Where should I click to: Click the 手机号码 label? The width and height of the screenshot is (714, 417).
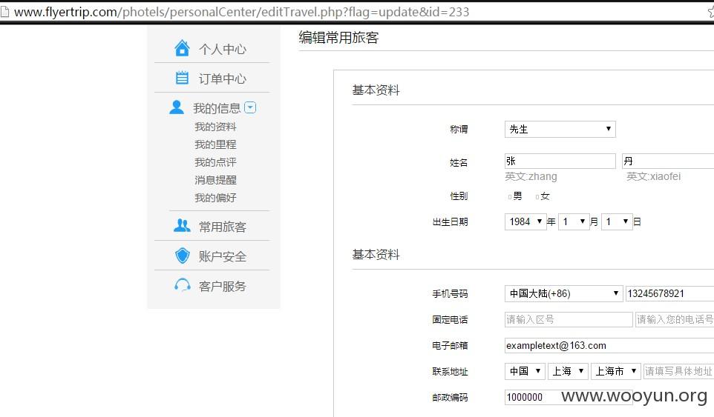(450, 293)
